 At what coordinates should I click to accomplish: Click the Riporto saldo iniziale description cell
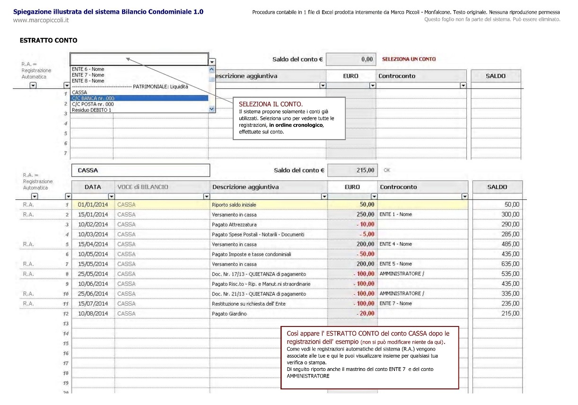(269, 204)
